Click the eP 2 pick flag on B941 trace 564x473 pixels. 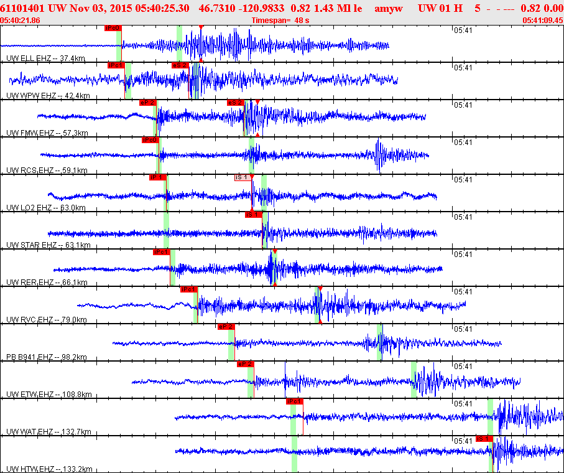click(x=226, y=327)
